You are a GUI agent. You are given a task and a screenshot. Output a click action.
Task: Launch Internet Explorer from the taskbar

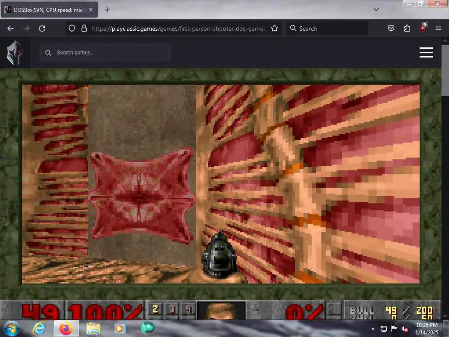tap(39, 329)
